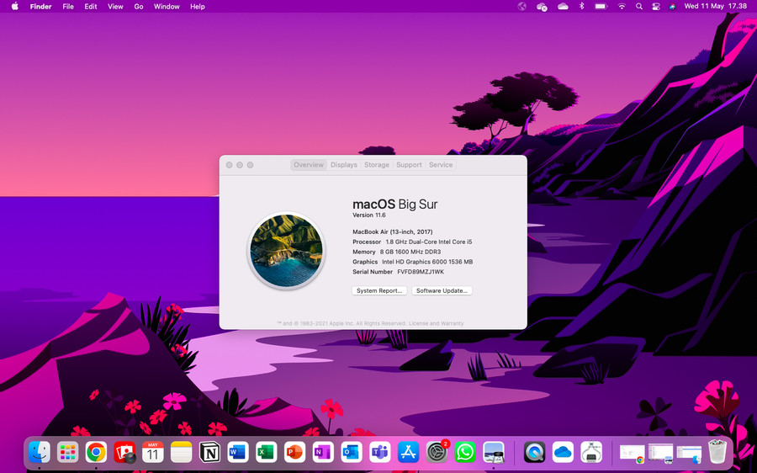This screenshot has height=473, width=757.
Task: Select the Overview tab
Action: [x=309, y=165]
